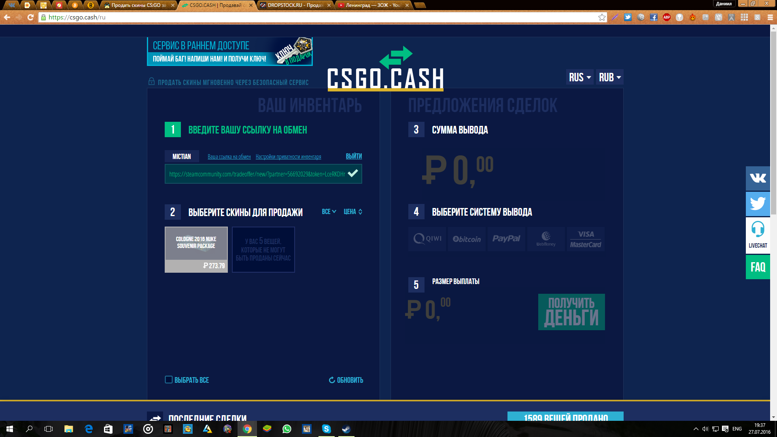Open the Windows Start menu
777x437 pixels.
coord(10,429)
